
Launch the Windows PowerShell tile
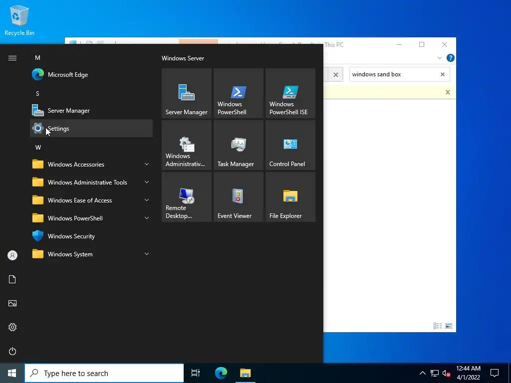[238, 93]
